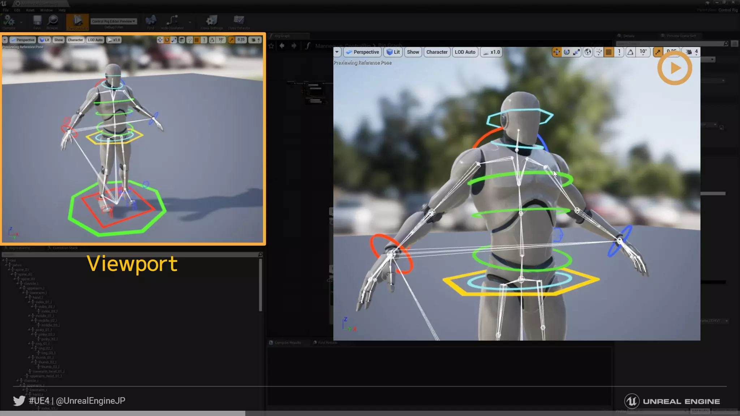Image resolution: width=740 pixels, height=416 pixels.
Task: Toggle grid snap icon in enlarged viewport
Action: click(x=609, y=52)
